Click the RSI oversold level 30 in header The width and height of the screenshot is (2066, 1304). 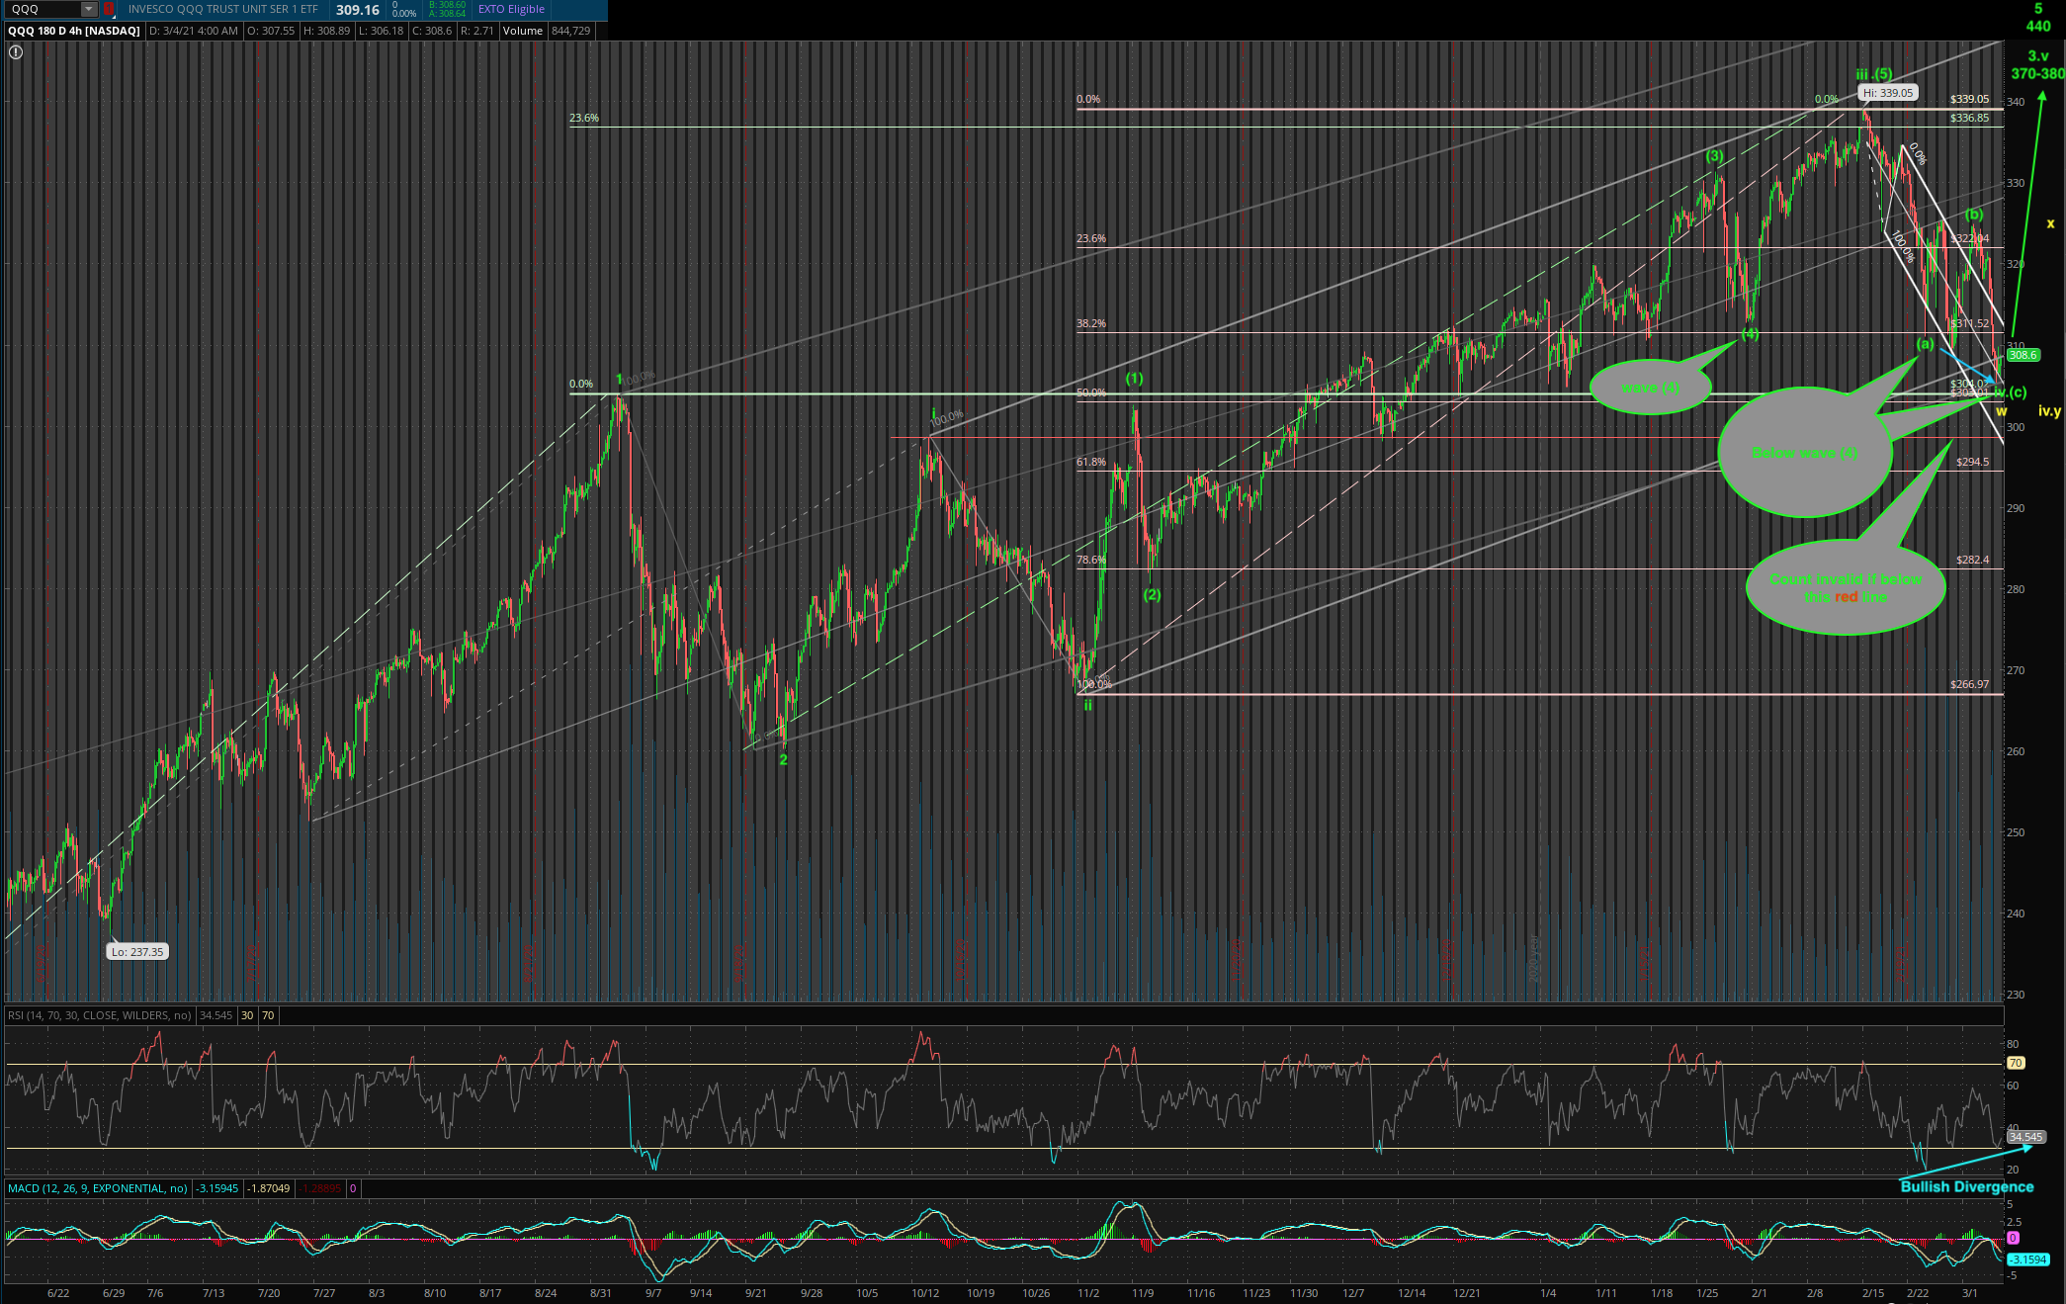tap(247, 1015)
